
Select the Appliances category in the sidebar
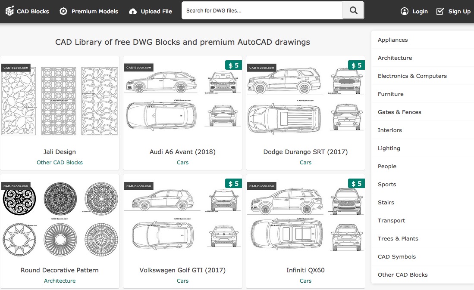pos(423,40)
